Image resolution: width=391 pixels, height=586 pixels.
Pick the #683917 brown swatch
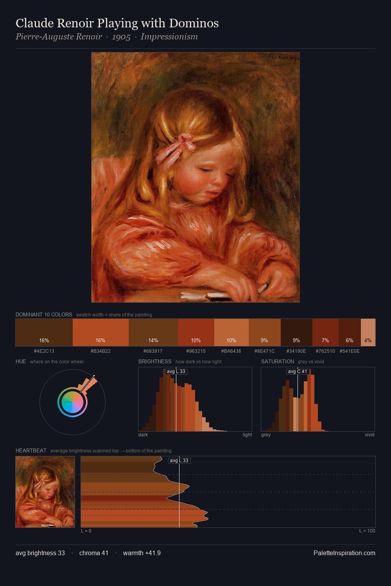click(153, 332)
